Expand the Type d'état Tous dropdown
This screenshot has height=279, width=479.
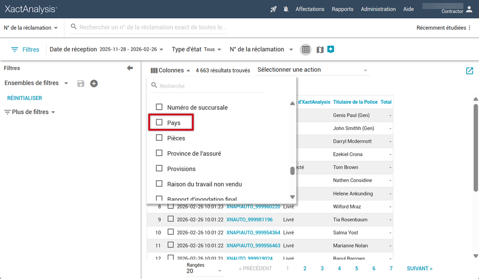point(213,49)
